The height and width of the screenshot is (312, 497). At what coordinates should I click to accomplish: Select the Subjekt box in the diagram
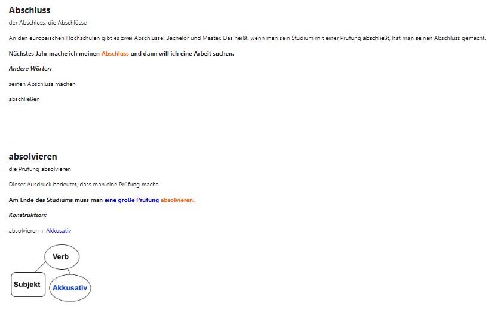27,285
